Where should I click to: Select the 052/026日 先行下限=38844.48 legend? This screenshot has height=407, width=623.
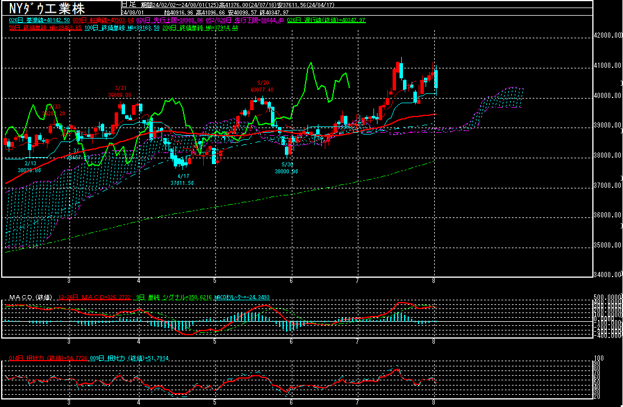point(245,20)
